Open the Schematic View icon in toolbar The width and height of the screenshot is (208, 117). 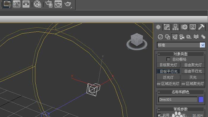pyautogui.click(x=26, y=4)
